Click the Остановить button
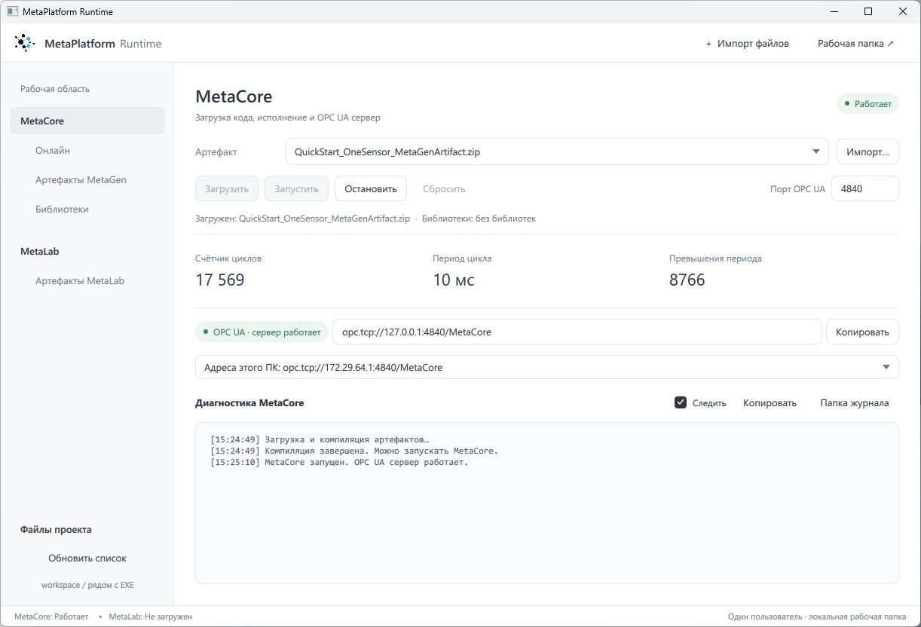This screenshot has width=921, height=627. pos(371,188)
